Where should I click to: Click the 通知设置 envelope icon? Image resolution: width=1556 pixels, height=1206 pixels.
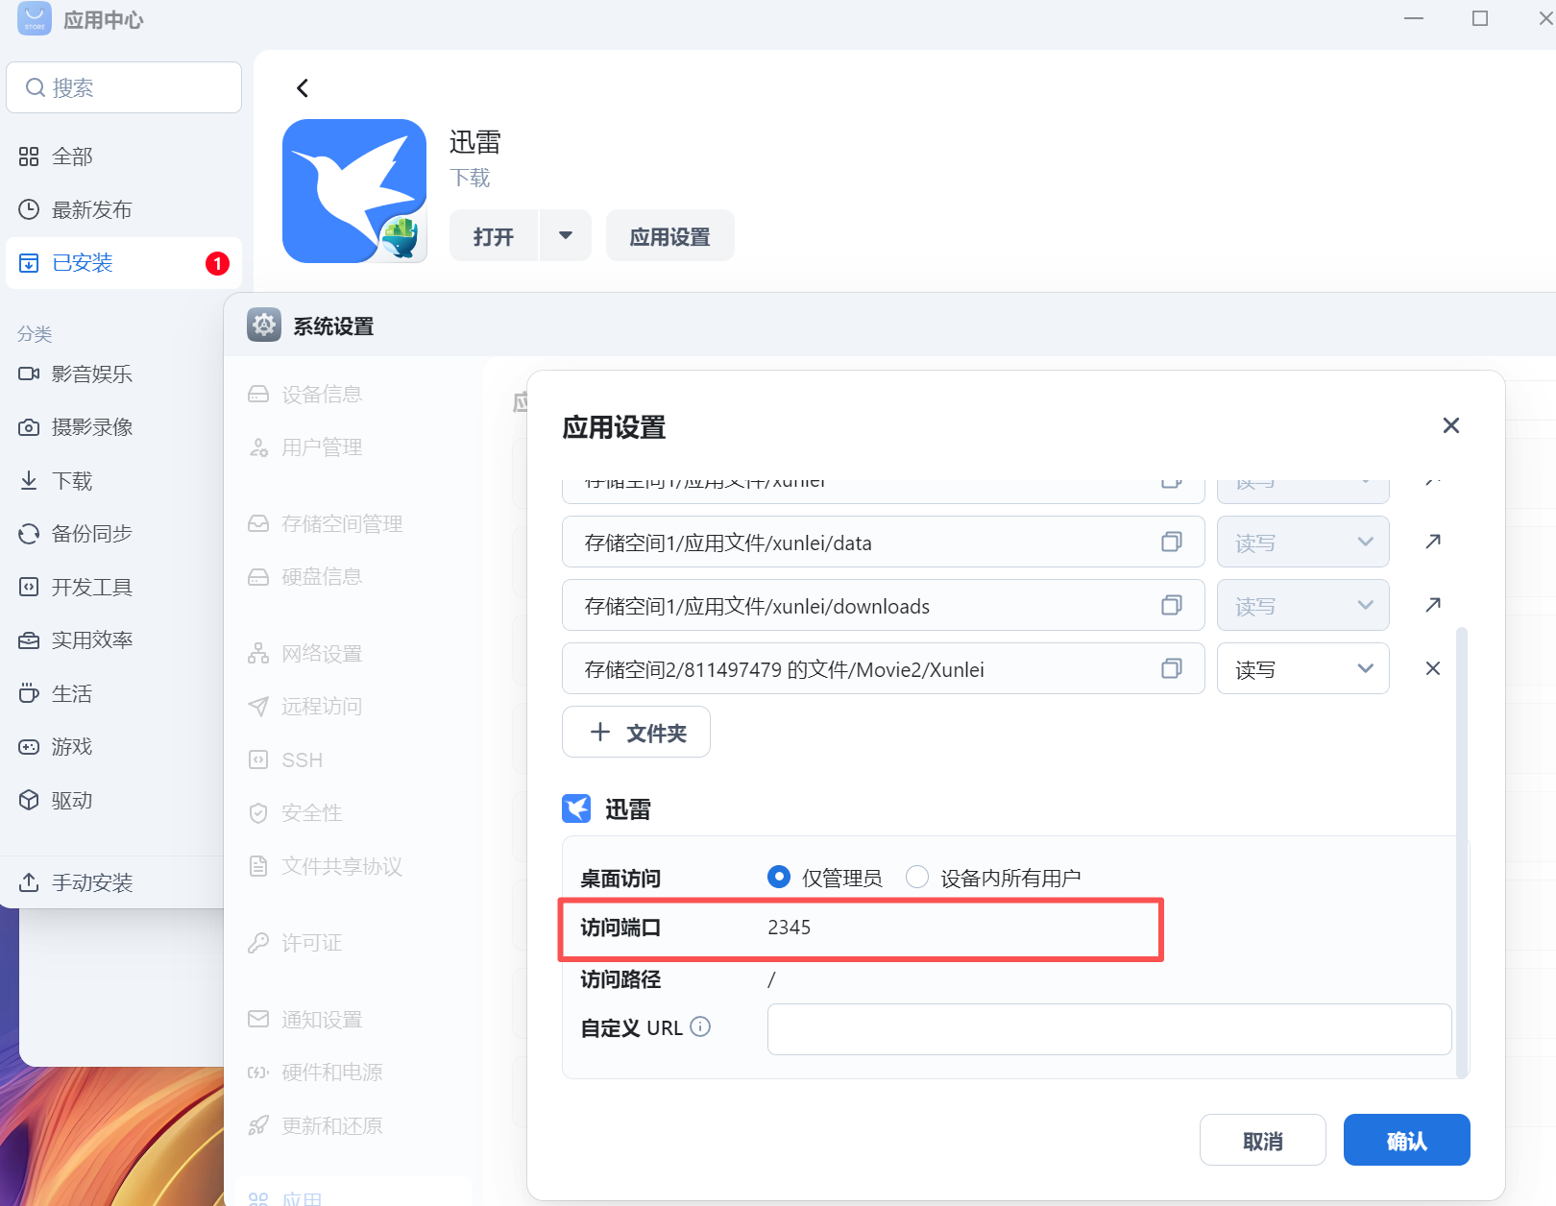pos(258,1020)
